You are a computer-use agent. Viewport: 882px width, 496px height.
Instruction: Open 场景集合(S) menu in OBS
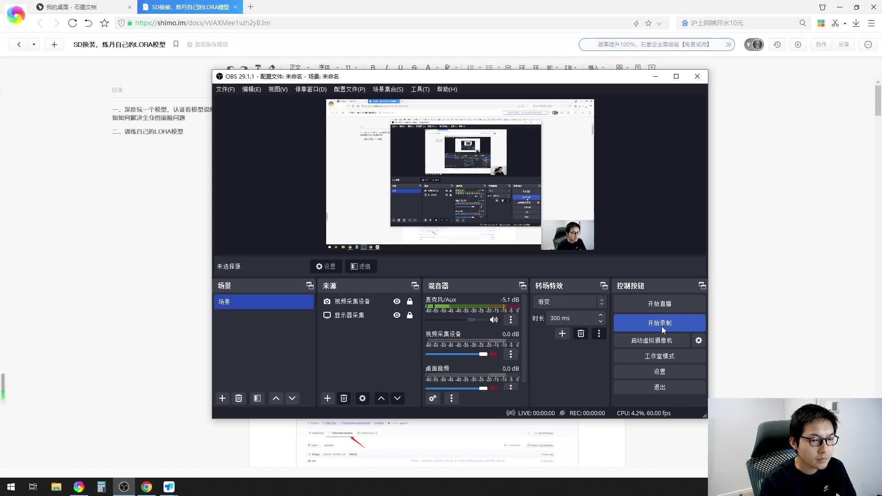click(x=388, y=89)
